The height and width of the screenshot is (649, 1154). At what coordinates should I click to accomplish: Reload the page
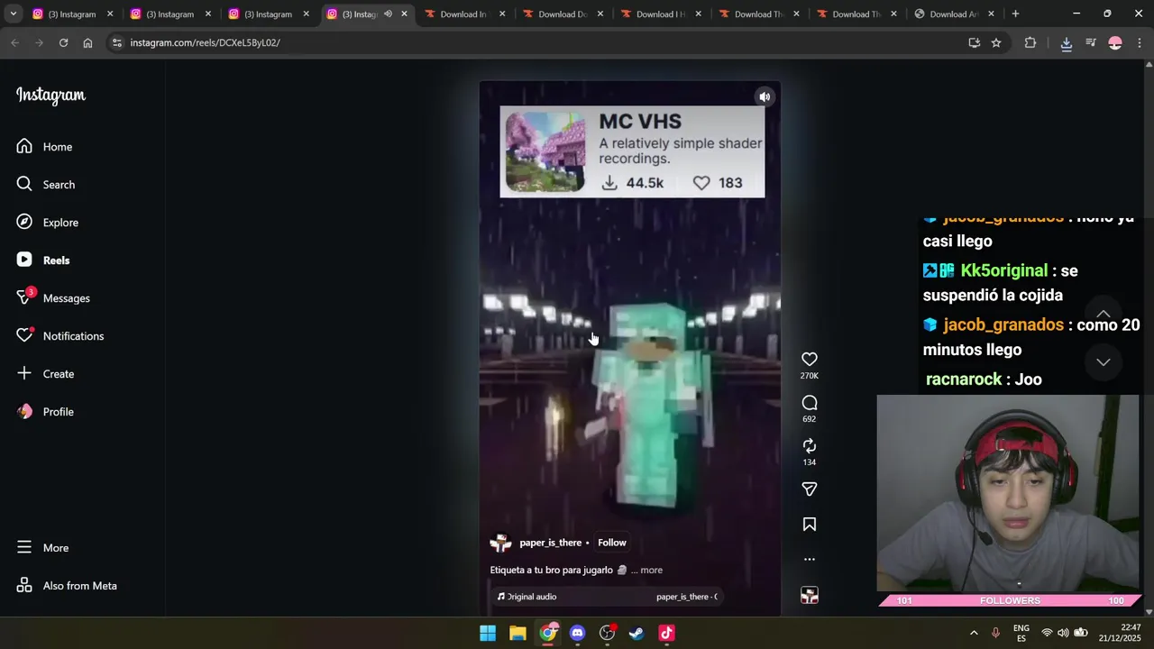tap(63, 42)
